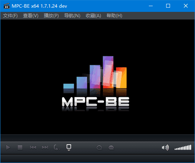Click the MPC-BE logo in video area
The image size is (195, 163).
(x=95, y=84)
